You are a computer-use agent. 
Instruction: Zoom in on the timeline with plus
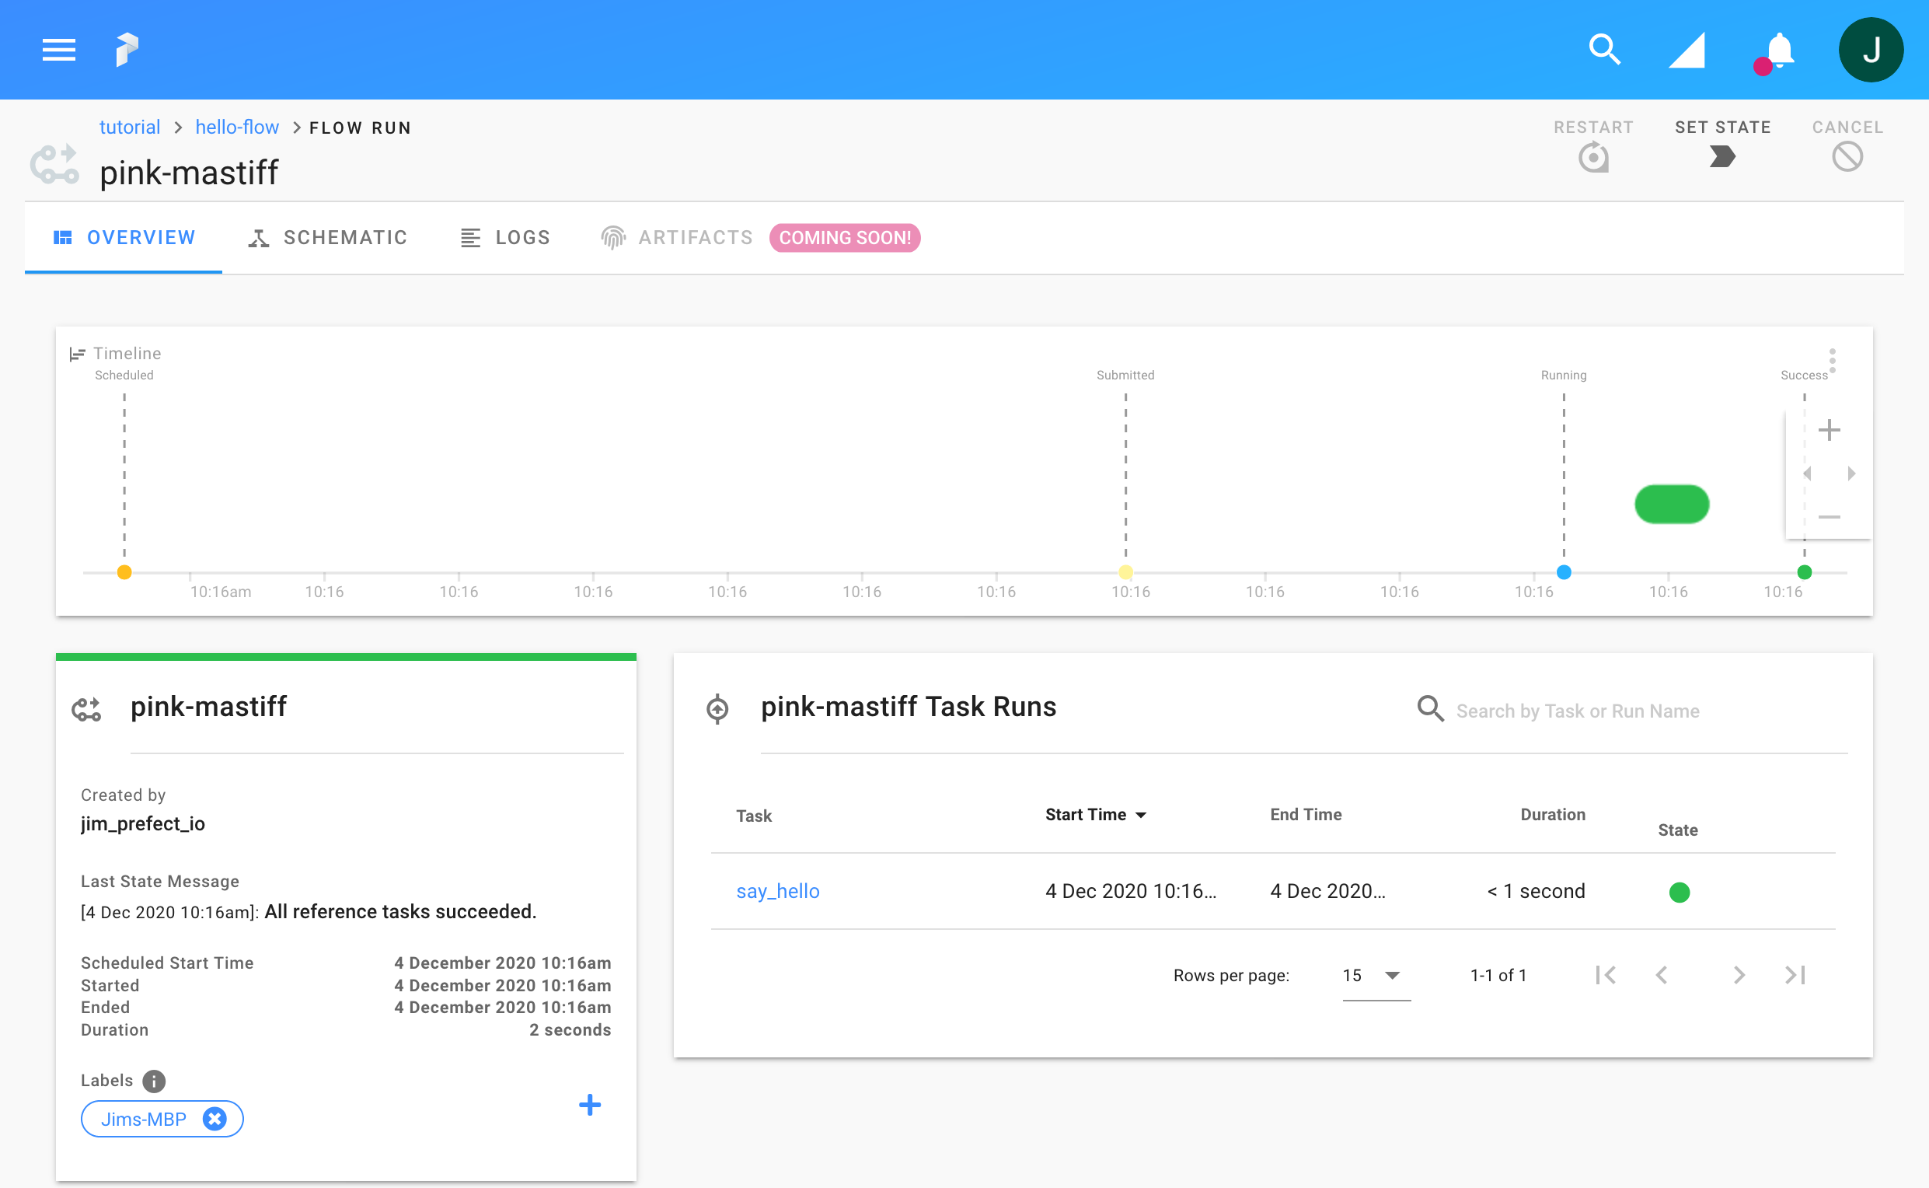click(x=1829, y=430)
